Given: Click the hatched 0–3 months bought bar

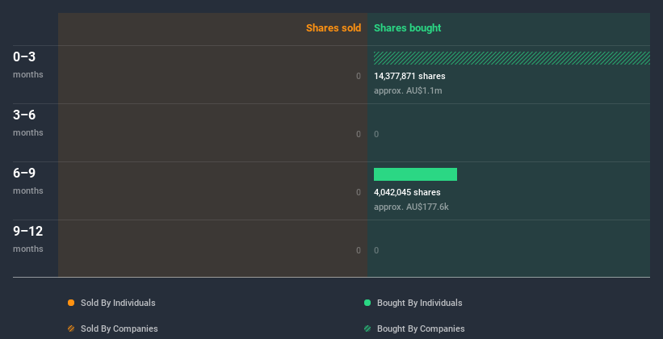Looking at the screenshot, I should [x=512, y=58].
